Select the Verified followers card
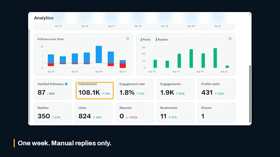 [53, 89]
